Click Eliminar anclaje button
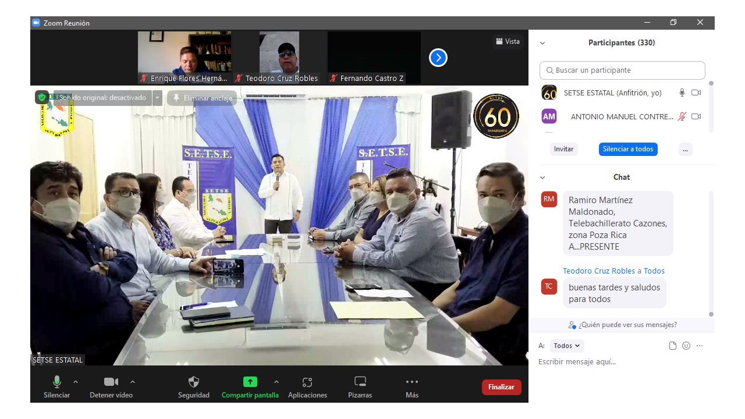 [202, 98]
